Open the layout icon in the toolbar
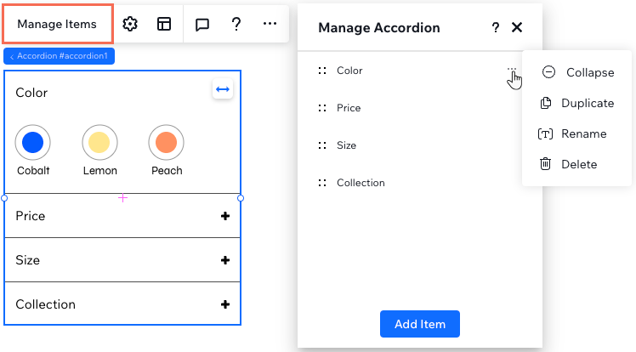The image size is (636, 352). click(164, 24)
